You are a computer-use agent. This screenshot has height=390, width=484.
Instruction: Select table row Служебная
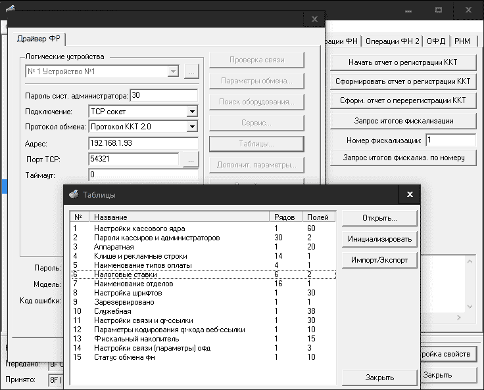[203, 311]
